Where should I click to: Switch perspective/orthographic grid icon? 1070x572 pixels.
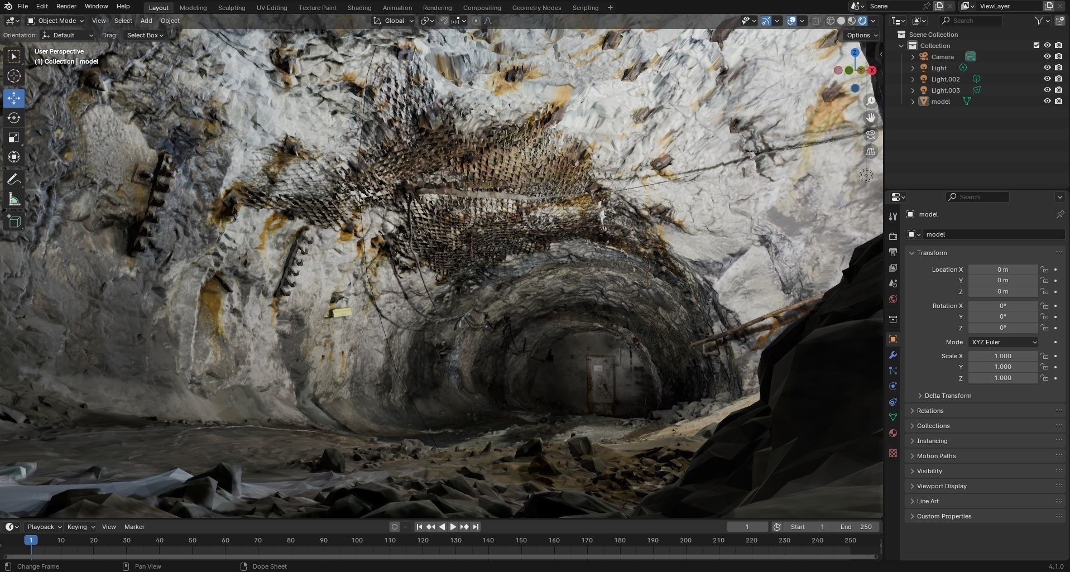coord(871,152)
